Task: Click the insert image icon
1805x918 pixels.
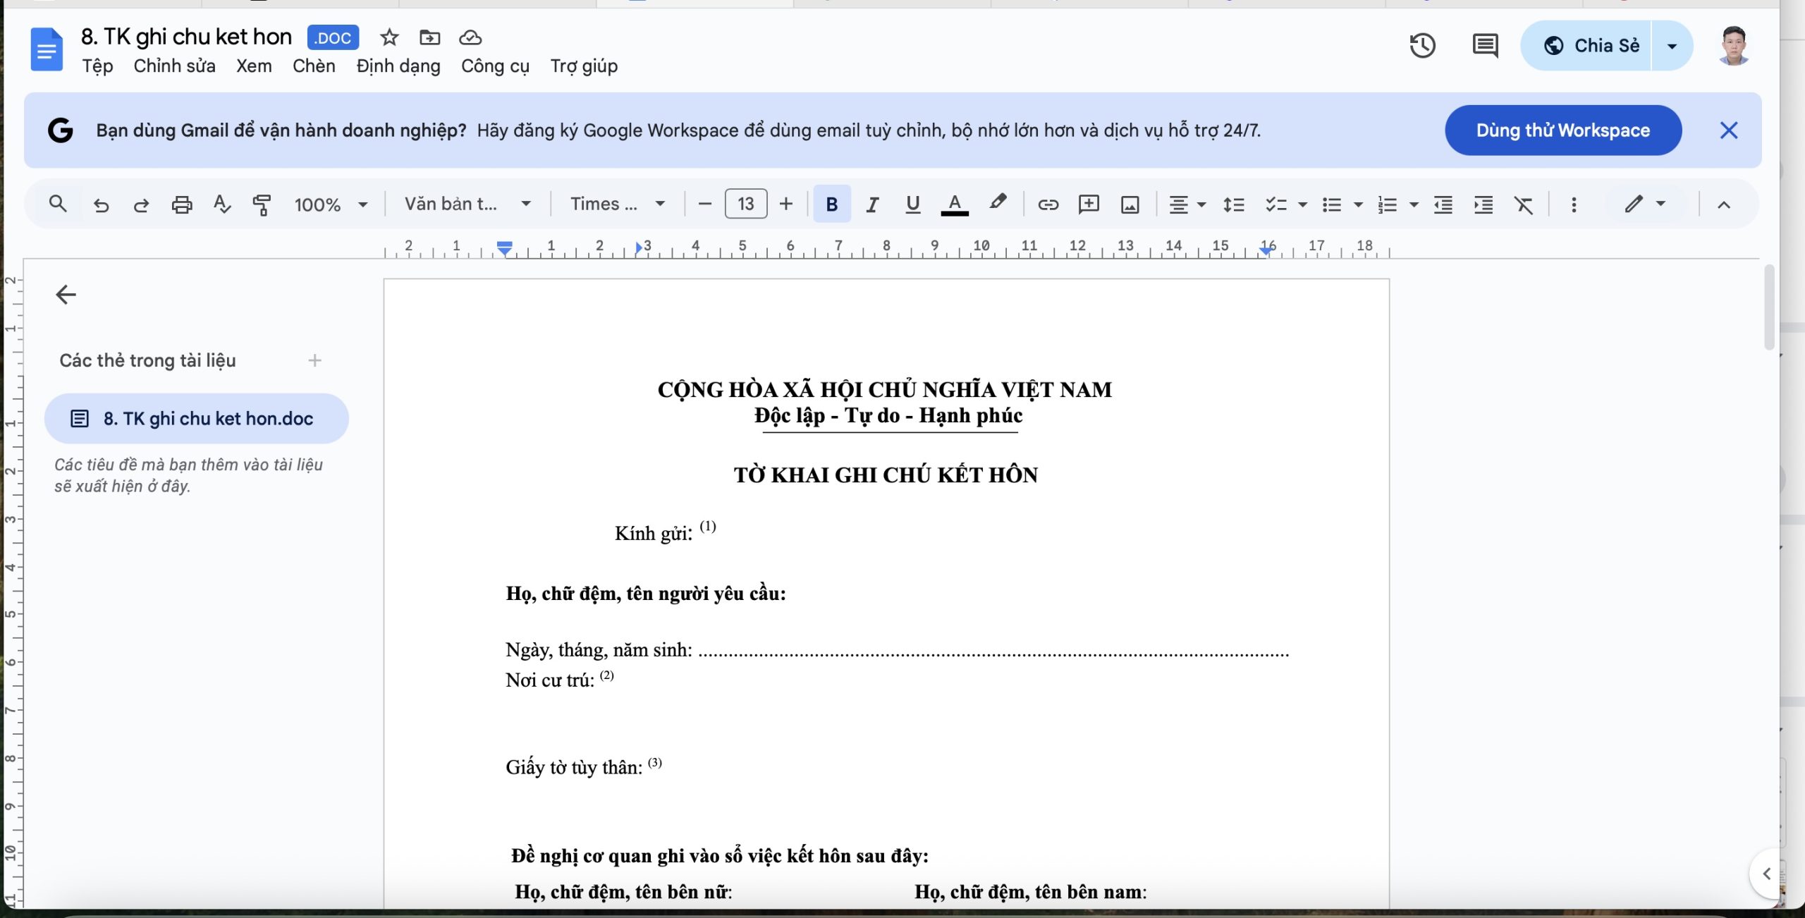Action: click(x=1130, y=204)
